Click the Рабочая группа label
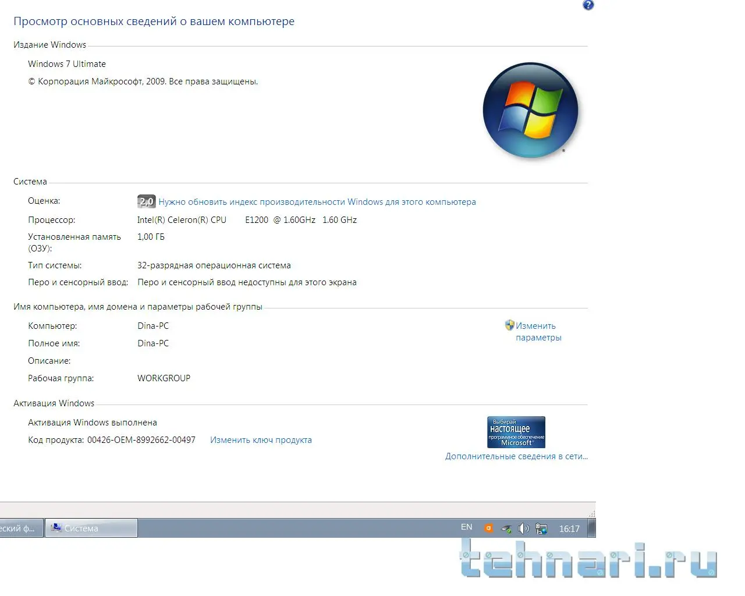The height and width of the screenshot is (596, 745). pyautogui.click(x=61, y=378)
